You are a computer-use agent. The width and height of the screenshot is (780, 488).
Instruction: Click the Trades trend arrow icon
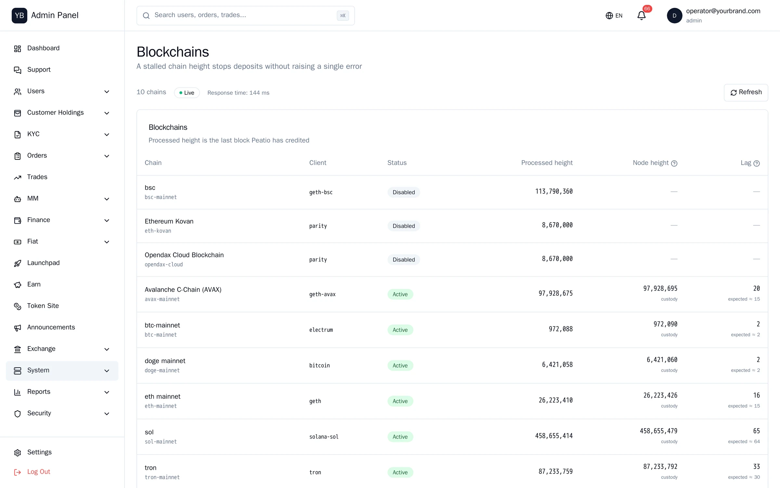(18, 177)
